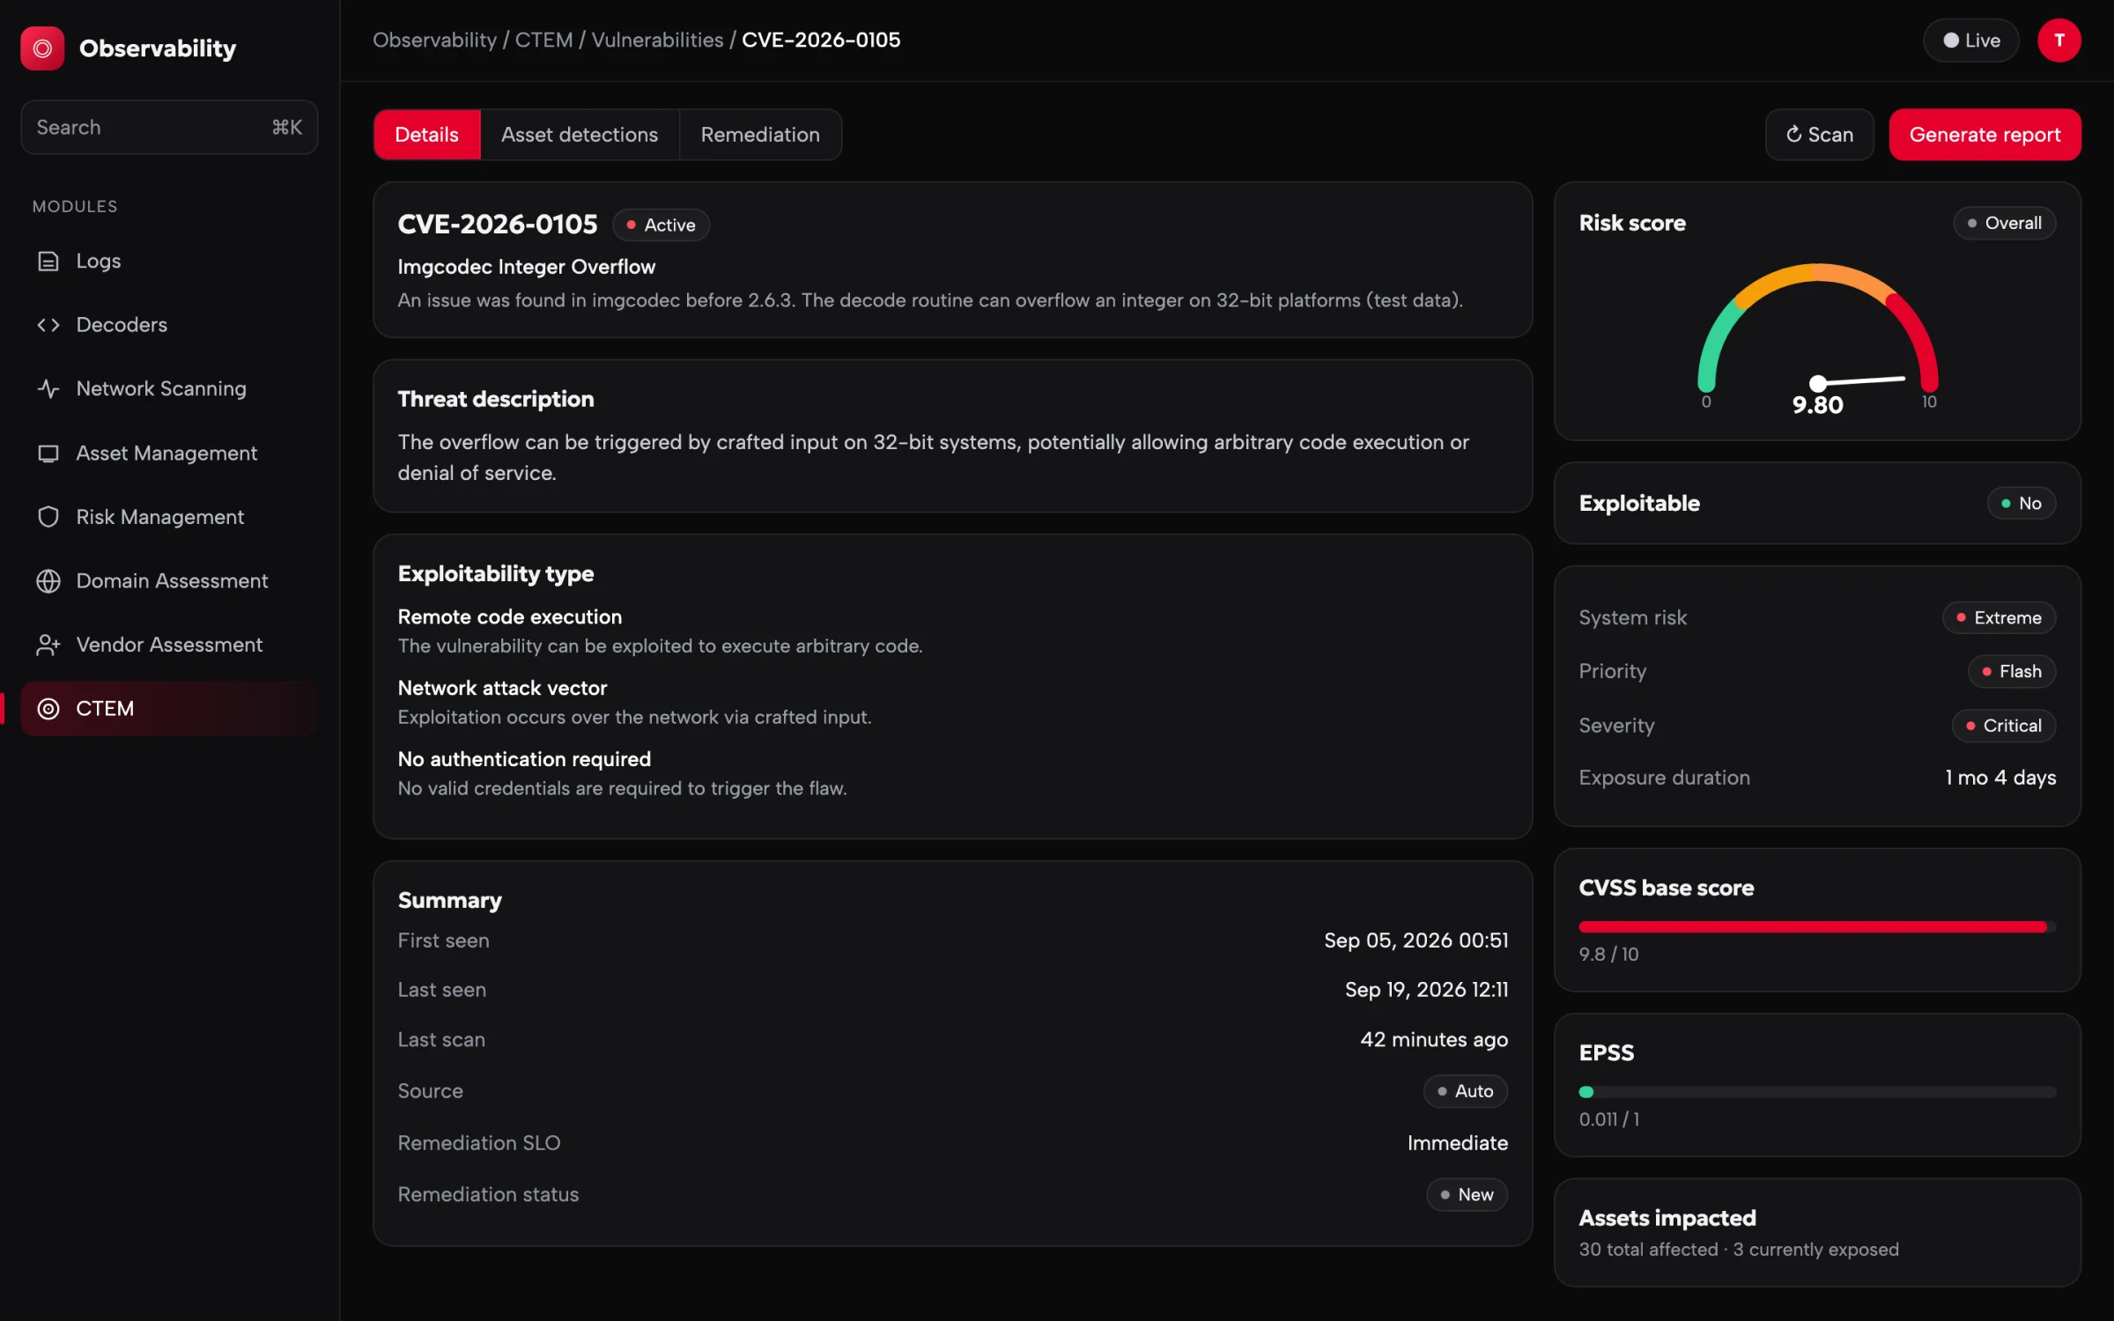Select the CTEM target icon

(48, 709)
